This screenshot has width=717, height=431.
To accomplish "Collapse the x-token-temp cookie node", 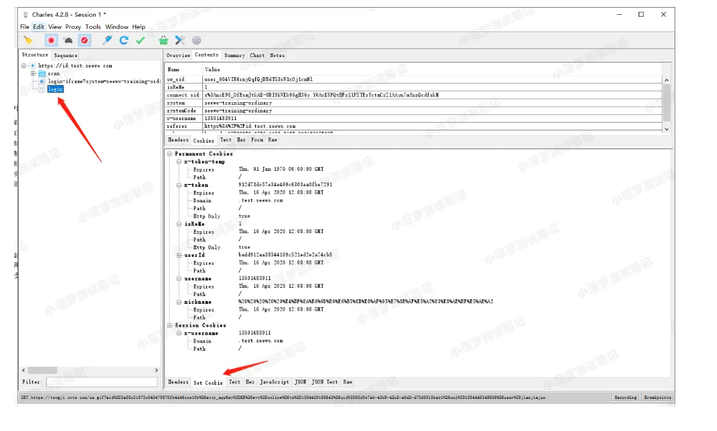I will click(x=179, y=162).
